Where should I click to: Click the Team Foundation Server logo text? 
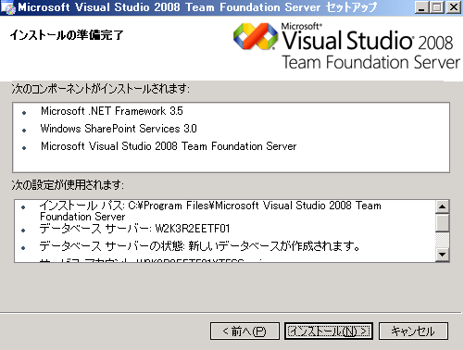[x=370, y=62]
